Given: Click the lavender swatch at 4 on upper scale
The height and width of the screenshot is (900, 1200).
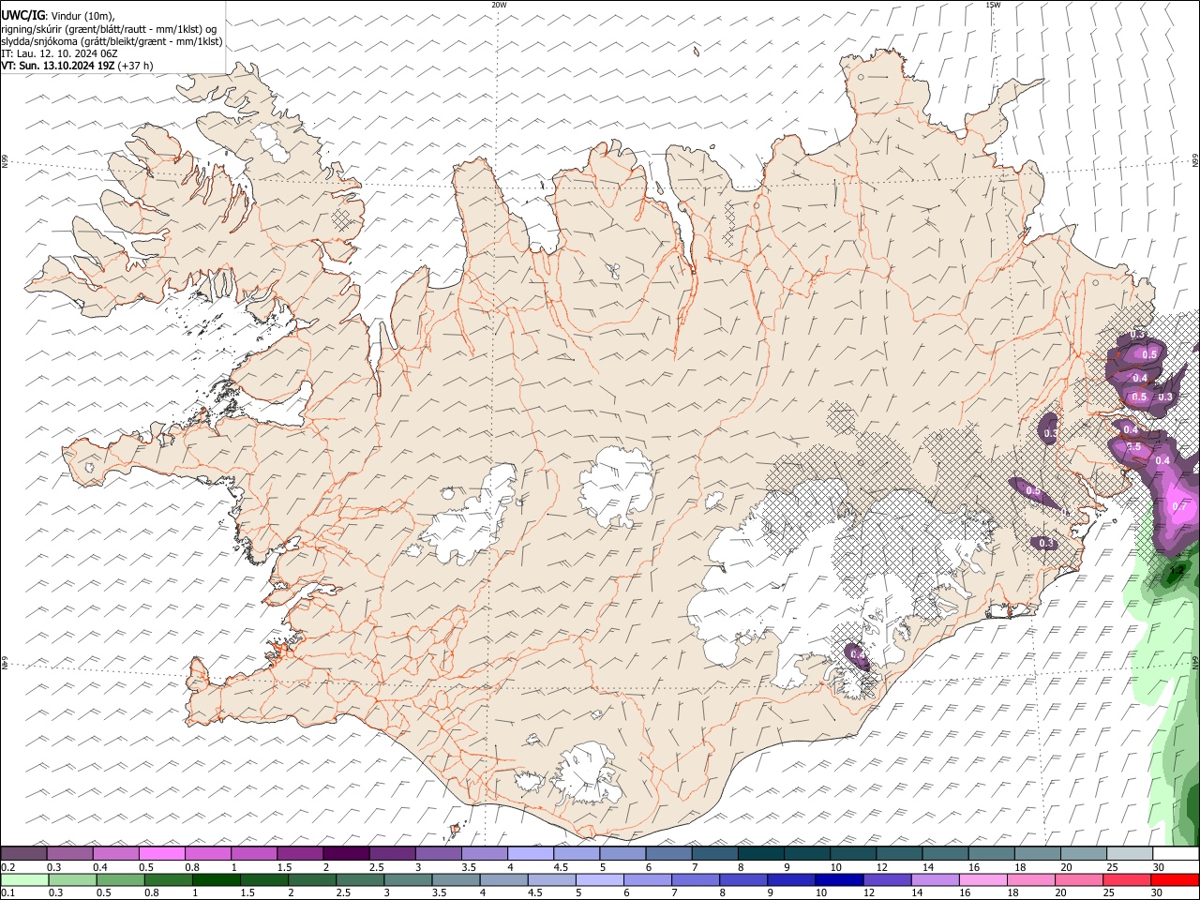Looking at the screenshot, I should pyautogui.click(x=531, y=853).
